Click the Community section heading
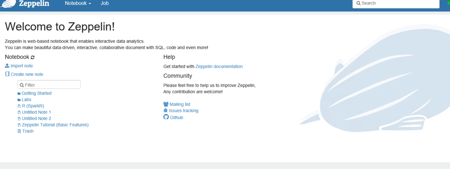Screen dimensions: 450x169 (x=178, y=76)
